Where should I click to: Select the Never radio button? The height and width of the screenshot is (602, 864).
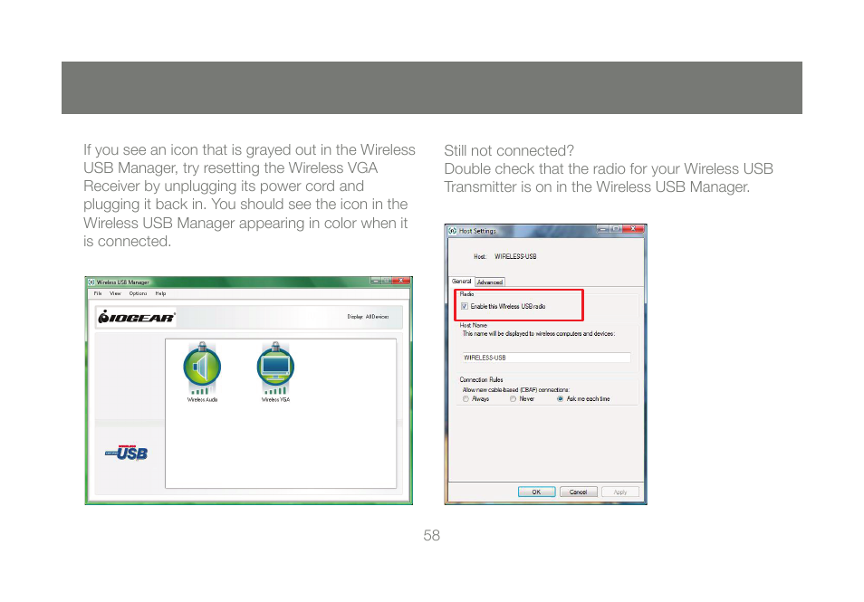513,398
